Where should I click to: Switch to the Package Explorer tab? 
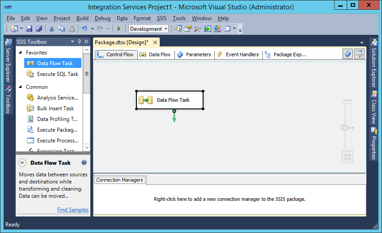tap(286, 55)
